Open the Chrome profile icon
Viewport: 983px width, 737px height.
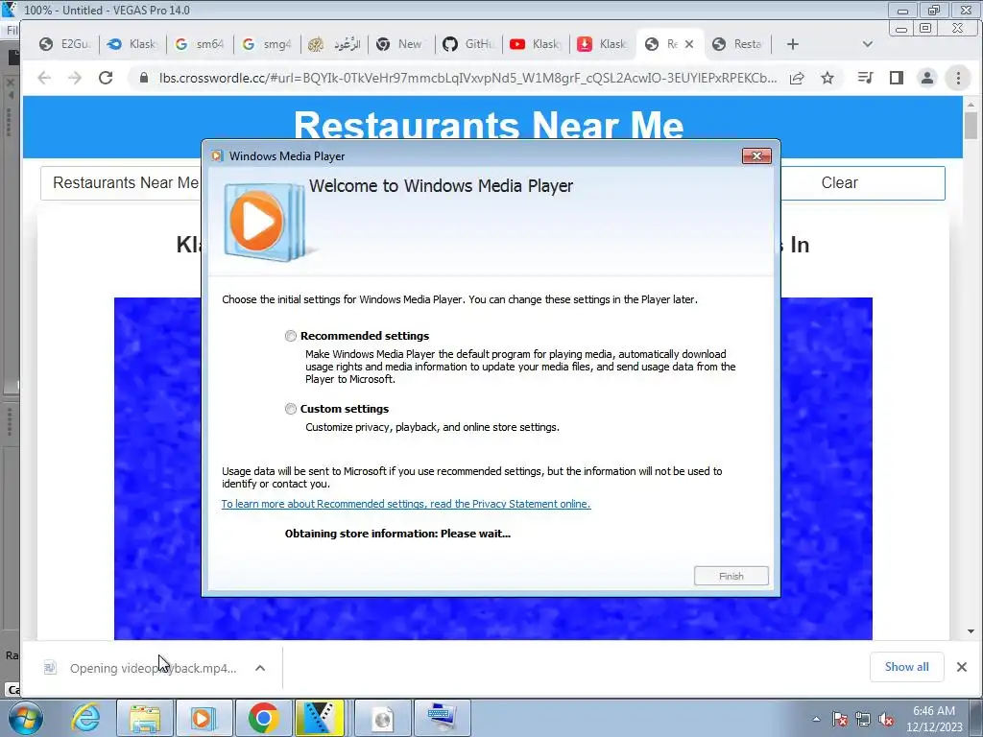point(926,78)
